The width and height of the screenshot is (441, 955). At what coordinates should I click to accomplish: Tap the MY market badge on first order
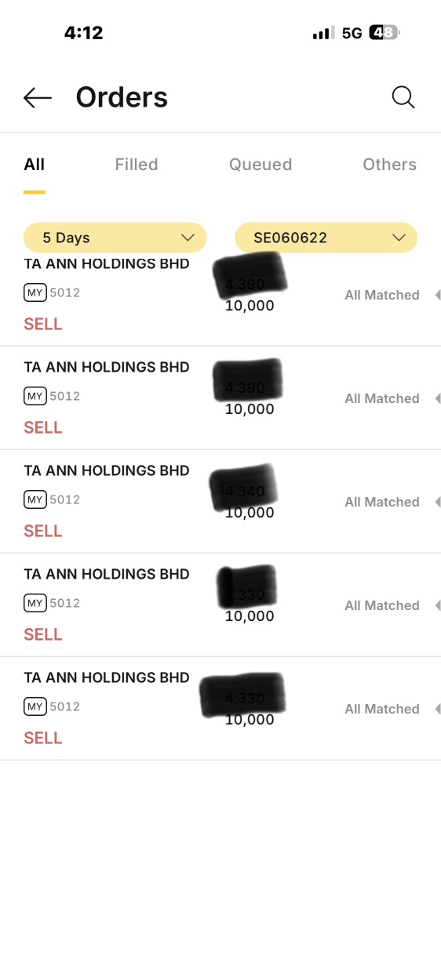pos(35,292)
